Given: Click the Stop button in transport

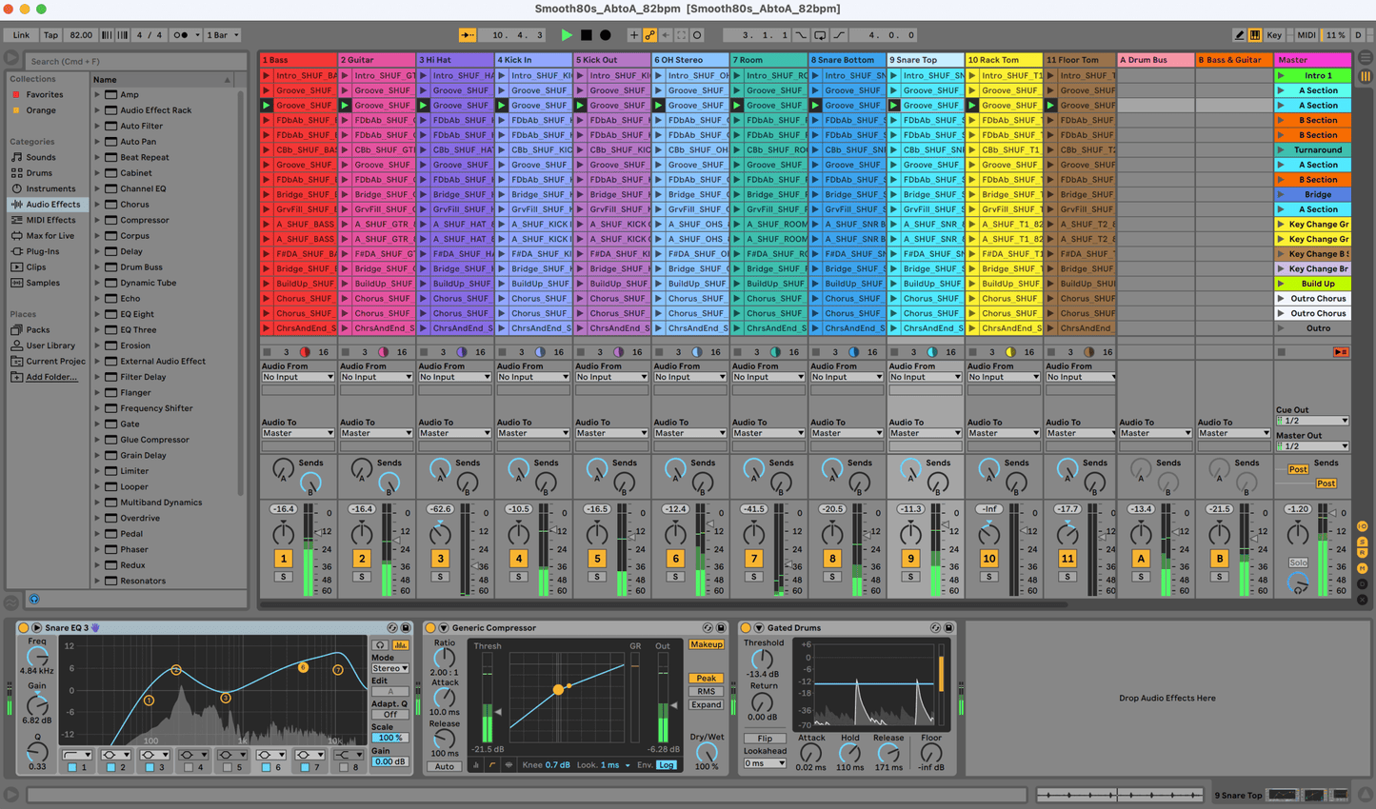Looking at the screenshot, I should [x=586, y=35].
